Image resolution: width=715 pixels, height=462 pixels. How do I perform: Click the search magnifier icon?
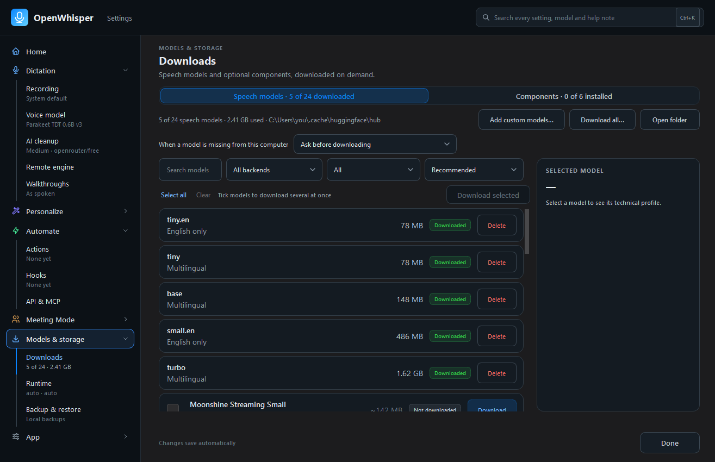click(486, 17)
